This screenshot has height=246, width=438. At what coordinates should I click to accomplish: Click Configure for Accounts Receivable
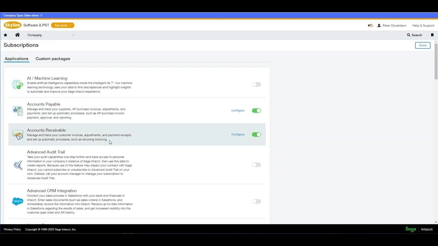(238, 134)
